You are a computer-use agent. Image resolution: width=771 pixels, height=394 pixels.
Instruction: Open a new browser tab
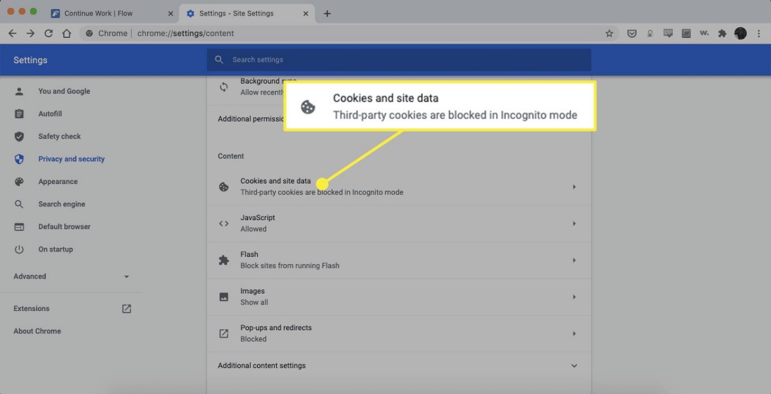coord(327,13)
